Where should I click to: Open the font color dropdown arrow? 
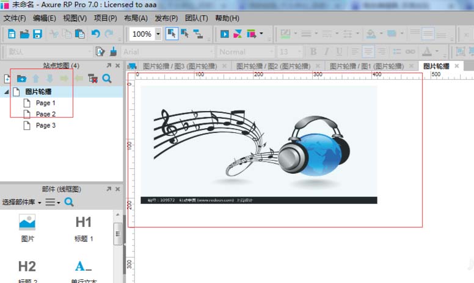437,51
